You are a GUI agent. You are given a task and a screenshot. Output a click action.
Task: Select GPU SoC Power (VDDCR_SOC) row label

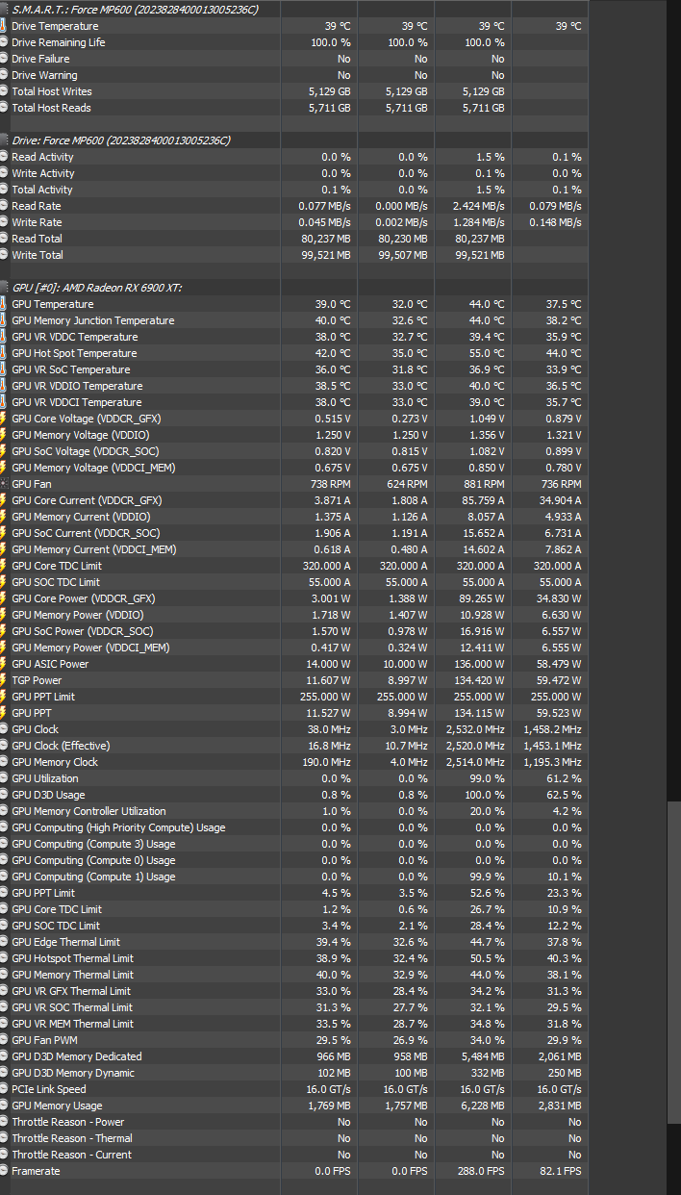pyautogui.click(x=83, y=631)
